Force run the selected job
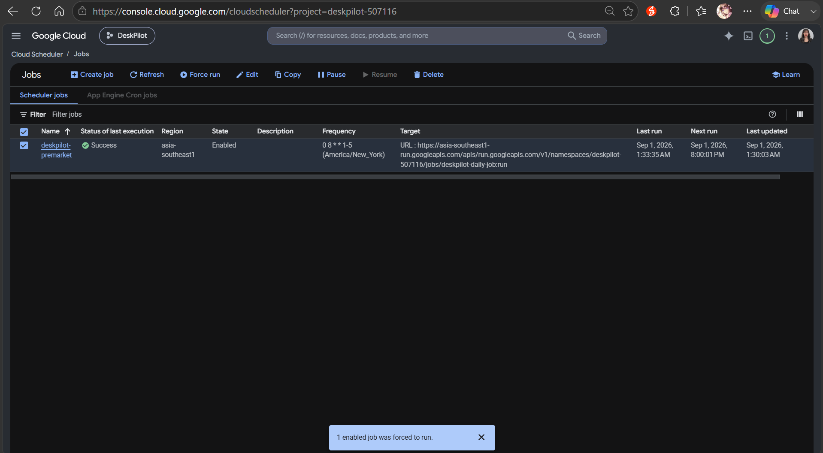The image size is (823, 453). click(x=200, y=75)
